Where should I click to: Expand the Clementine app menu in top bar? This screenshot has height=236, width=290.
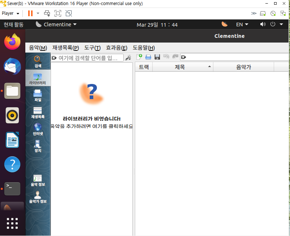pos(56,24)
